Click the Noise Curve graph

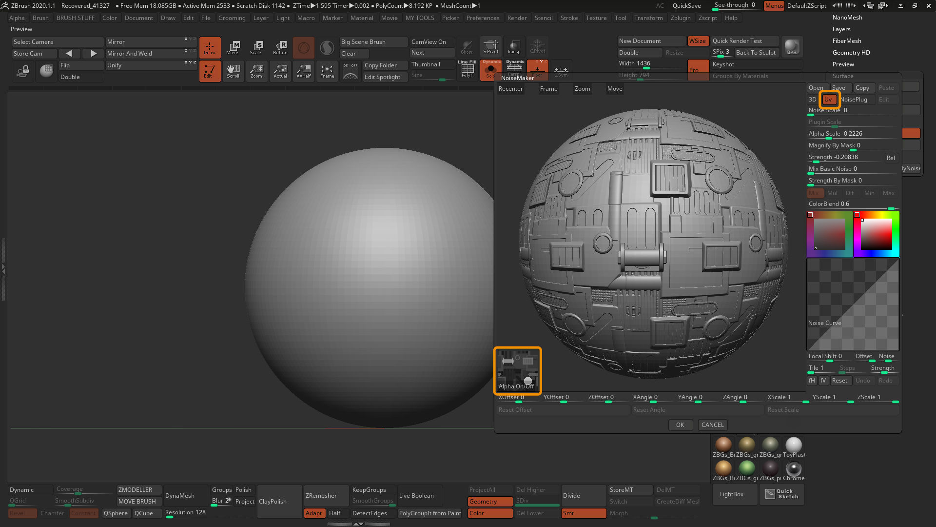[x=853, y=304]
